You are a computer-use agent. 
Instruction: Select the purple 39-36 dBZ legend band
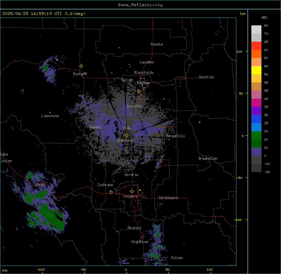256,111
